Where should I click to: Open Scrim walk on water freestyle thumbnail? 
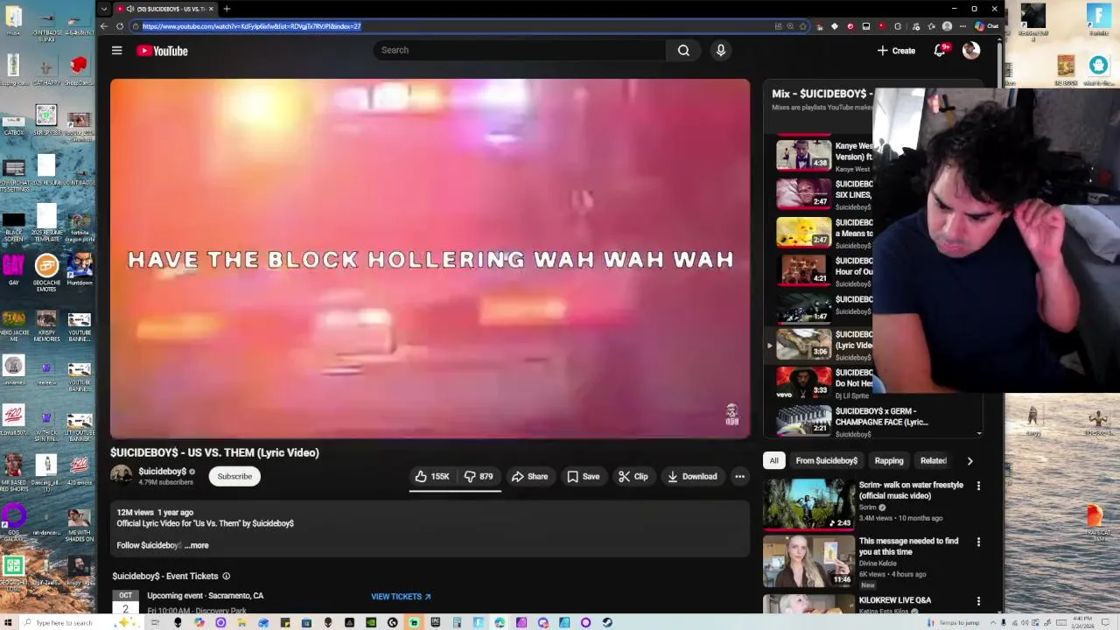pos(808,503)
